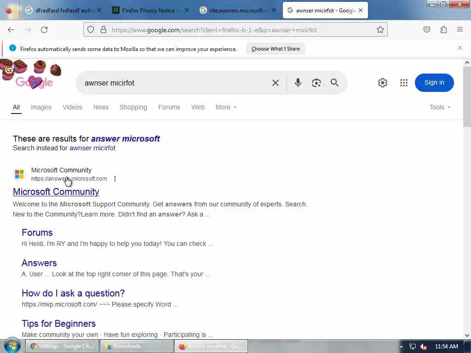Viewport: 471px width, 353px height.
Task: Select the Shopping search filter
Action: point(133,107)
